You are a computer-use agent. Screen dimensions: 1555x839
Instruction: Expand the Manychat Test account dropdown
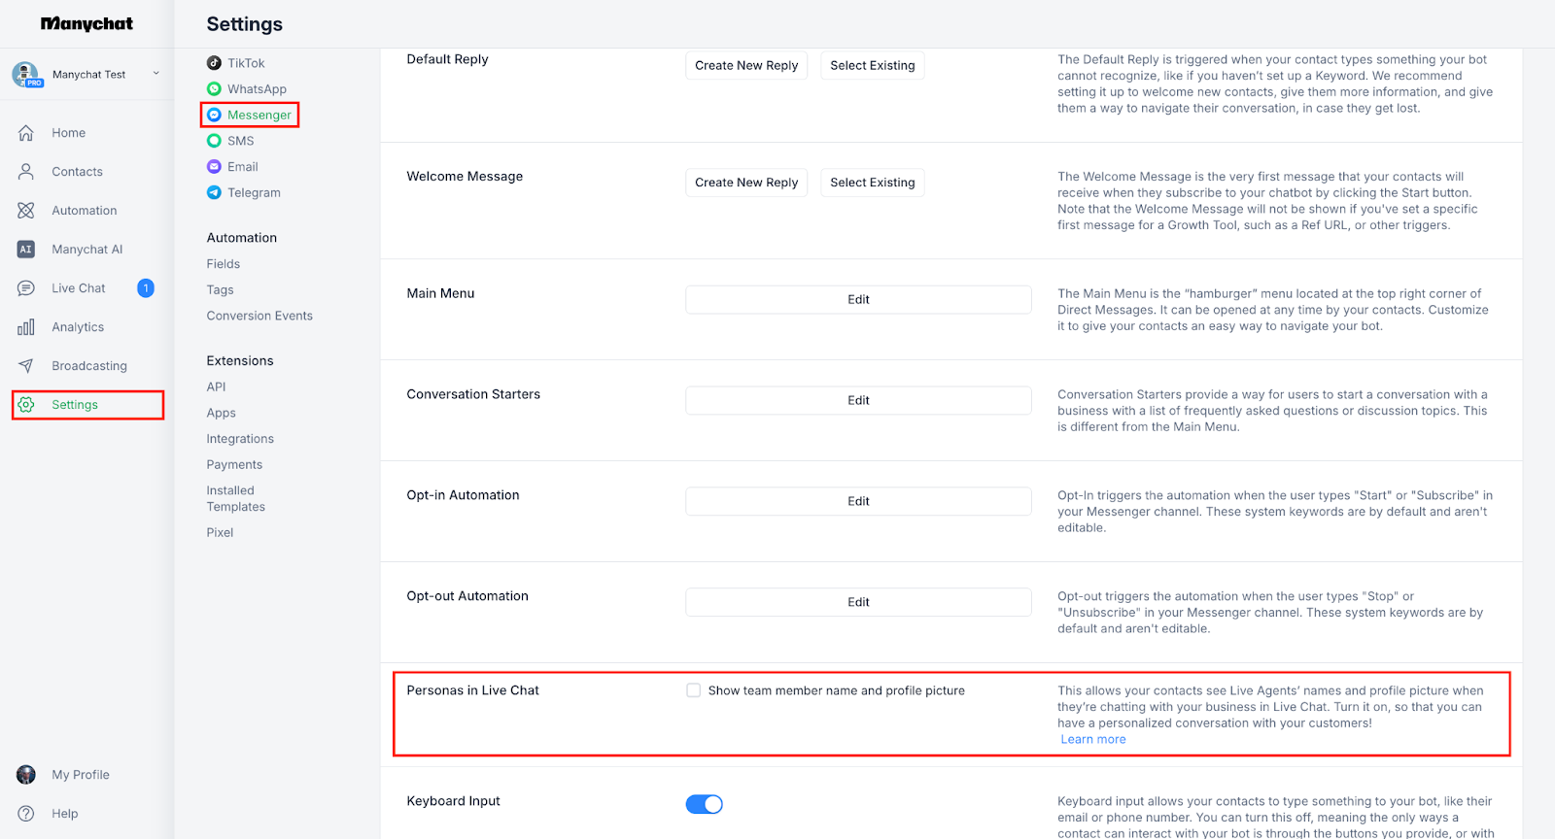point(155,74)
